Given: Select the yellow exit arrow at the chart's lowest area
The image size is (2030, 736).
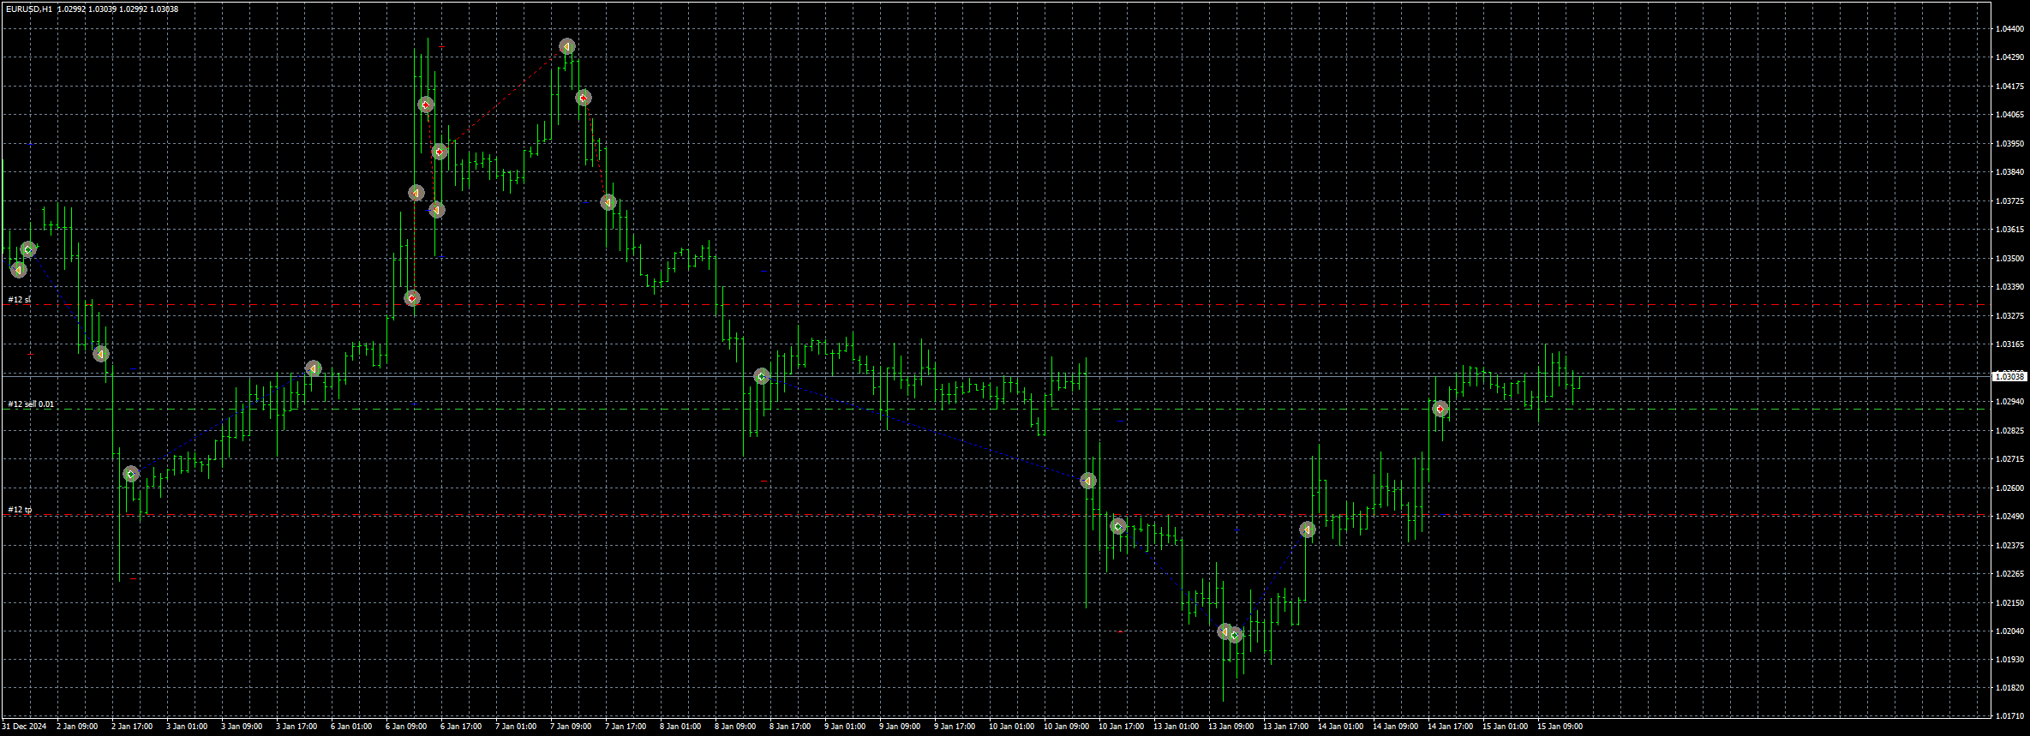Looking at the screenshot, I should tap(1225, 631).
